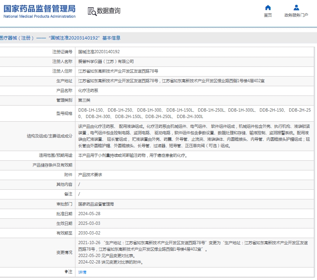
Task: Click the 政务服务门户 label
Action: click(x=296, y=15)
